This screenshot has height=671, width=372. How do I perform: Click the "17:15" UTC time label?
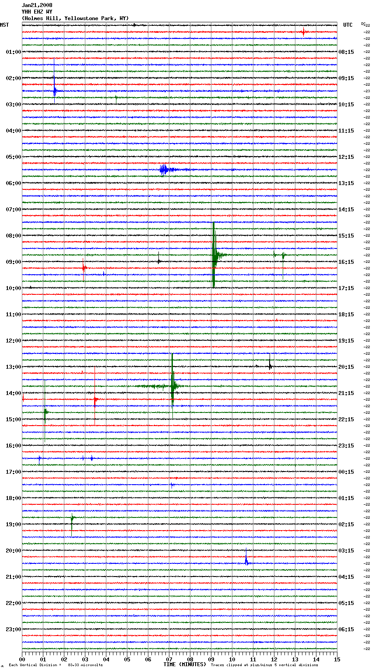(346, 288)
